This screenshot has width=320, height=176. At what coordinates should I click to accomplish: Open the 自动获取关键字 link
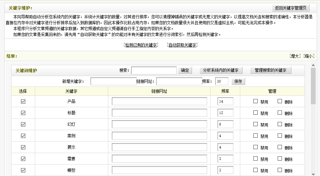[182, 45]
